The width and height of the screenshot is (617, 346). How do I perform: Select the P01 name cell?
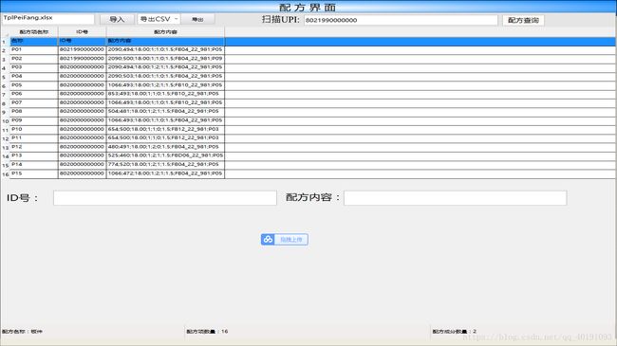click(34, 50)
